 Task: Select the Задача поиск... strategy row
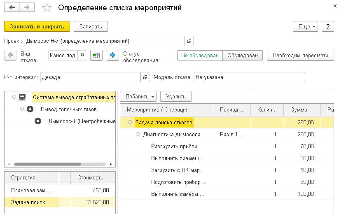pos(60,202)
